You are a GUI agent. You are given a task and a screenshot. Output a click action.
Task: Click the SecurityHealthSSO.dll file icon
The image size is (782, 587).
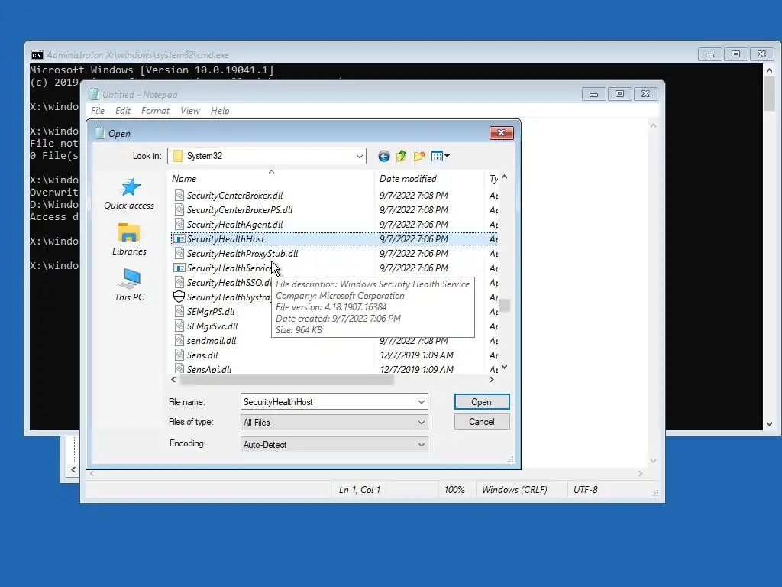click(179, 282)
